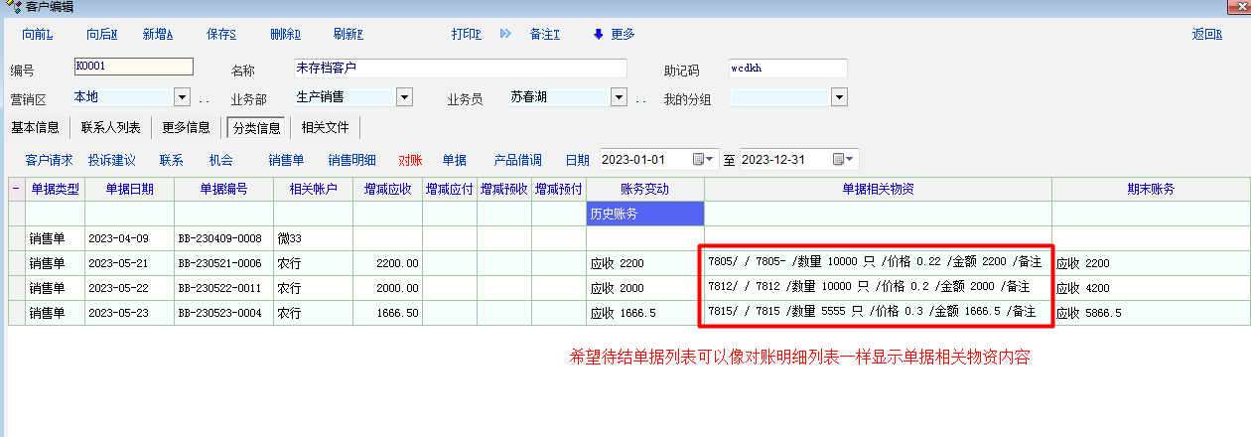Expand the 业务员 dropdown
The image size is (1251, 437).
coord(620,97)
